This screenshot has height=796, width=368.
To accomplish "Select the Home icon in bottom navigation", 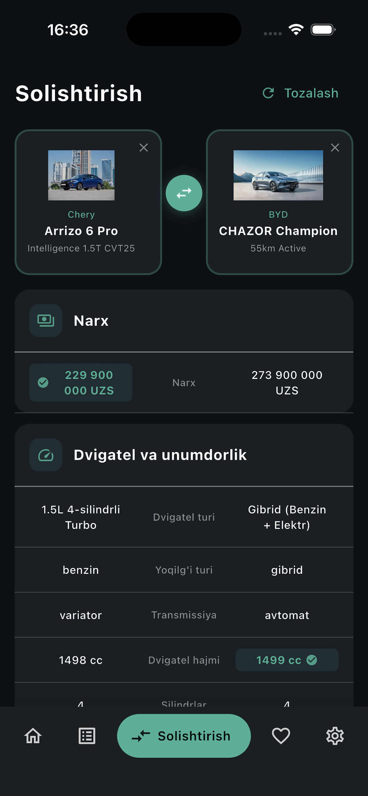I will click(33, 736).
